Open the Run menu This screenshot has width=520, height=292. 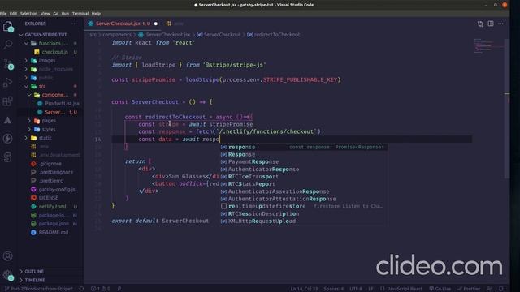point(65,14)
